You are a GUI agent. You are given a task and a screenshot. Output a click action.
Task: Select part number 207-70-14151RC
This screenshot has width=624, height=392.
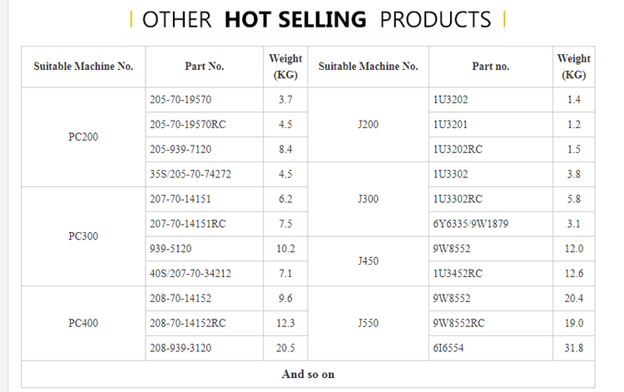(188, 224)
